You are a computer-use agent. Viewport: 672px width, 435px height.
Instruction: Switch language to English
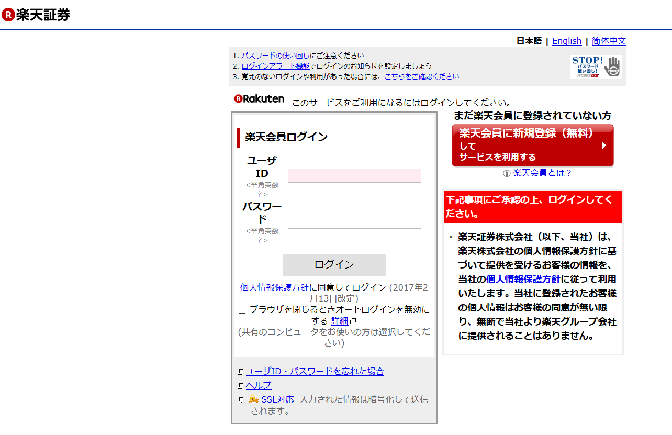coord(567,41)
